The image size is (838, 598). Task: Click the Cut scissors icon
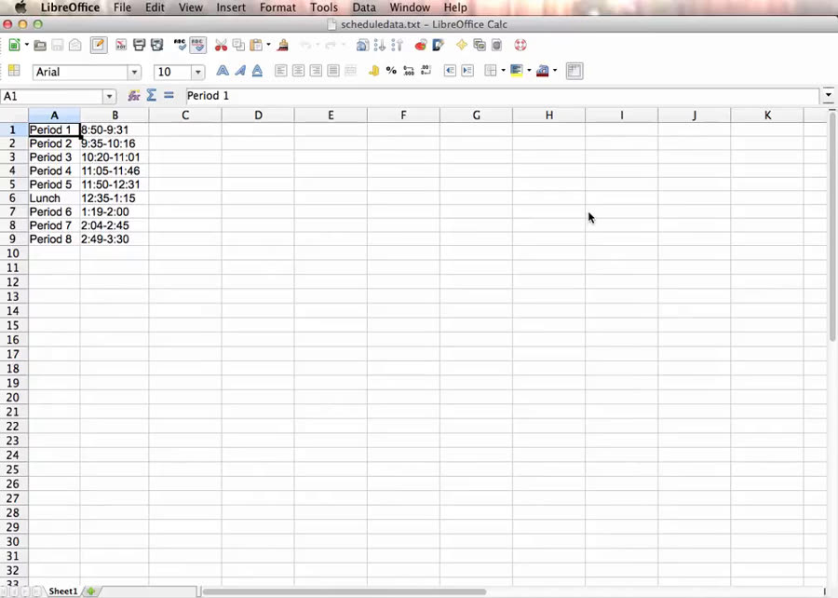(x=221, y=45)
